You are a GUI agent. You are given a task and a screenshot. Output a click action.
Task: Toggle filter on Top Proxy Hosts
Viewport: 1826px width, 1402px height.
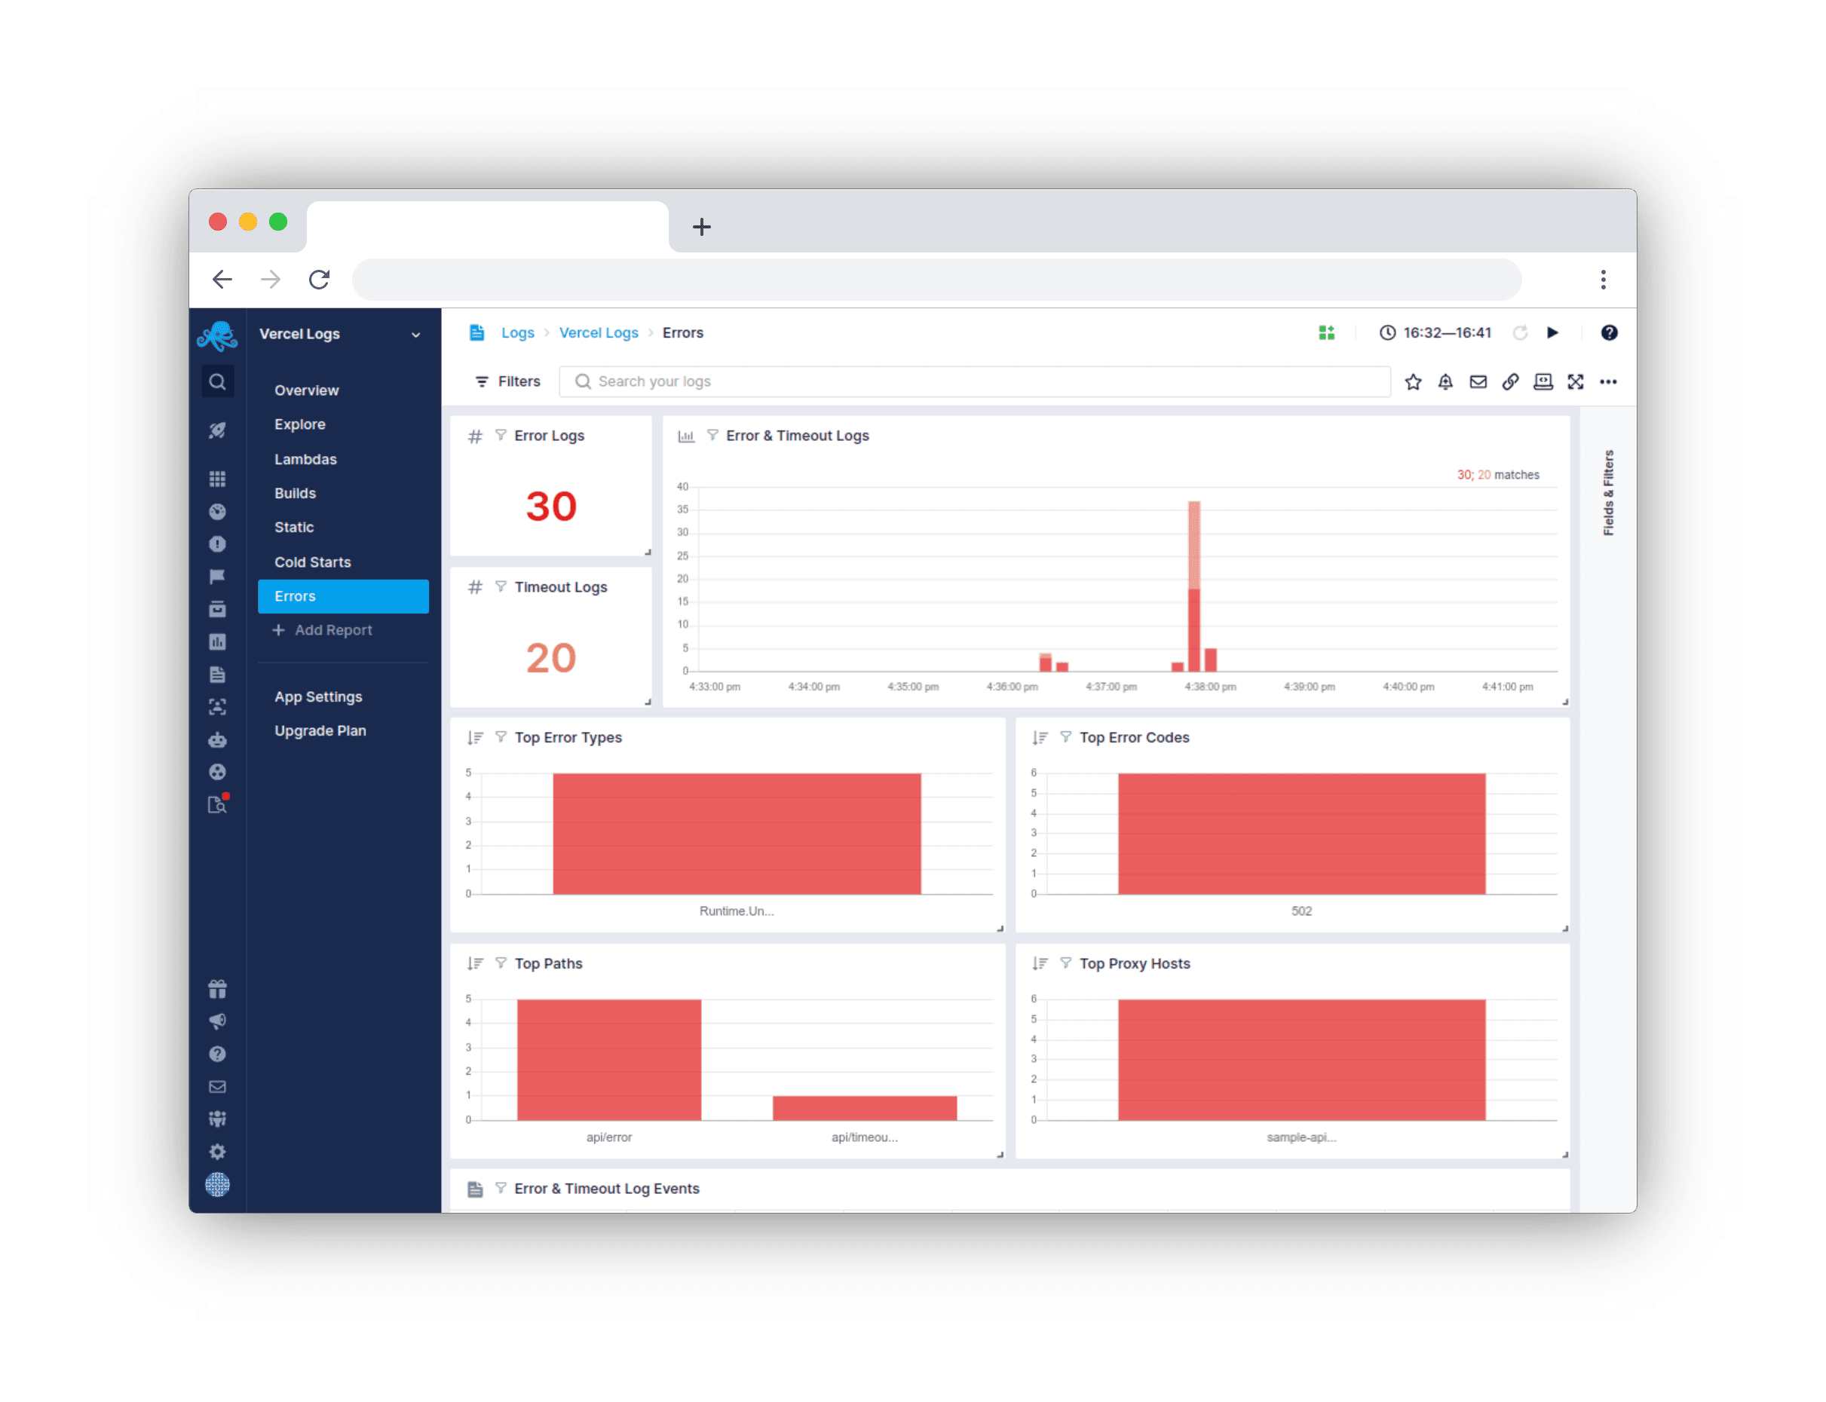(x=1066, y=963)
